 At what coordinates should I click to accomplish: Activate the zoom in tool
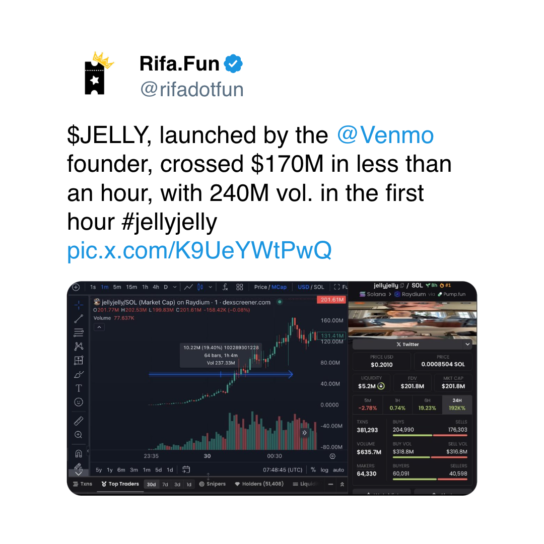[79, 435]
